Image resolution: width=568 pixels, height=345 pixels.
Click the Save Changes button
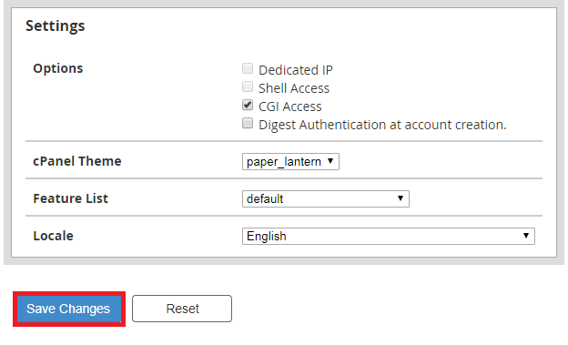69,309
